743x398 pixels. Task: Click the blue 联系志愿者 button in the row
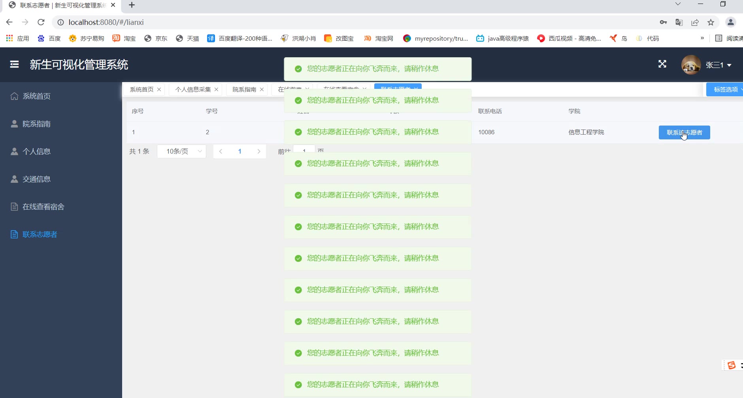tap(685, 133)
